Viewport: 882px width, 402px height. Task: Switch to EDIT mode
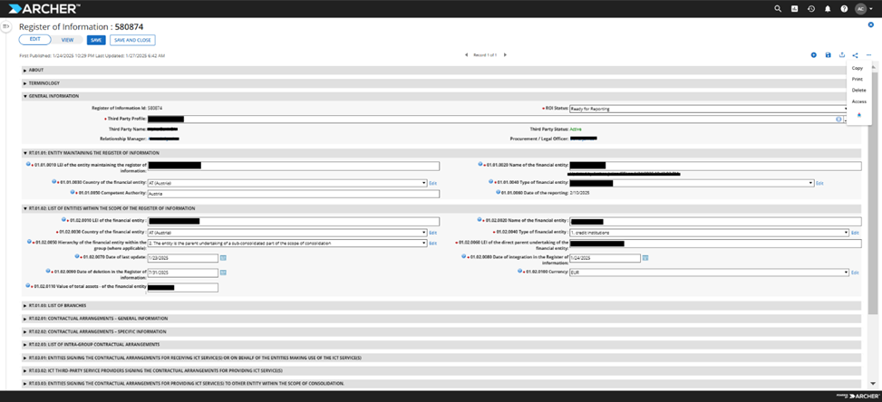tap(34, 40)
